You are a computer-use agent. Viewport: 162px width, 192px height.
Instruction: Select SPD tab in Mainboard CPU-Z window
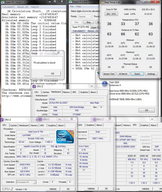click(x=74, y=92)
